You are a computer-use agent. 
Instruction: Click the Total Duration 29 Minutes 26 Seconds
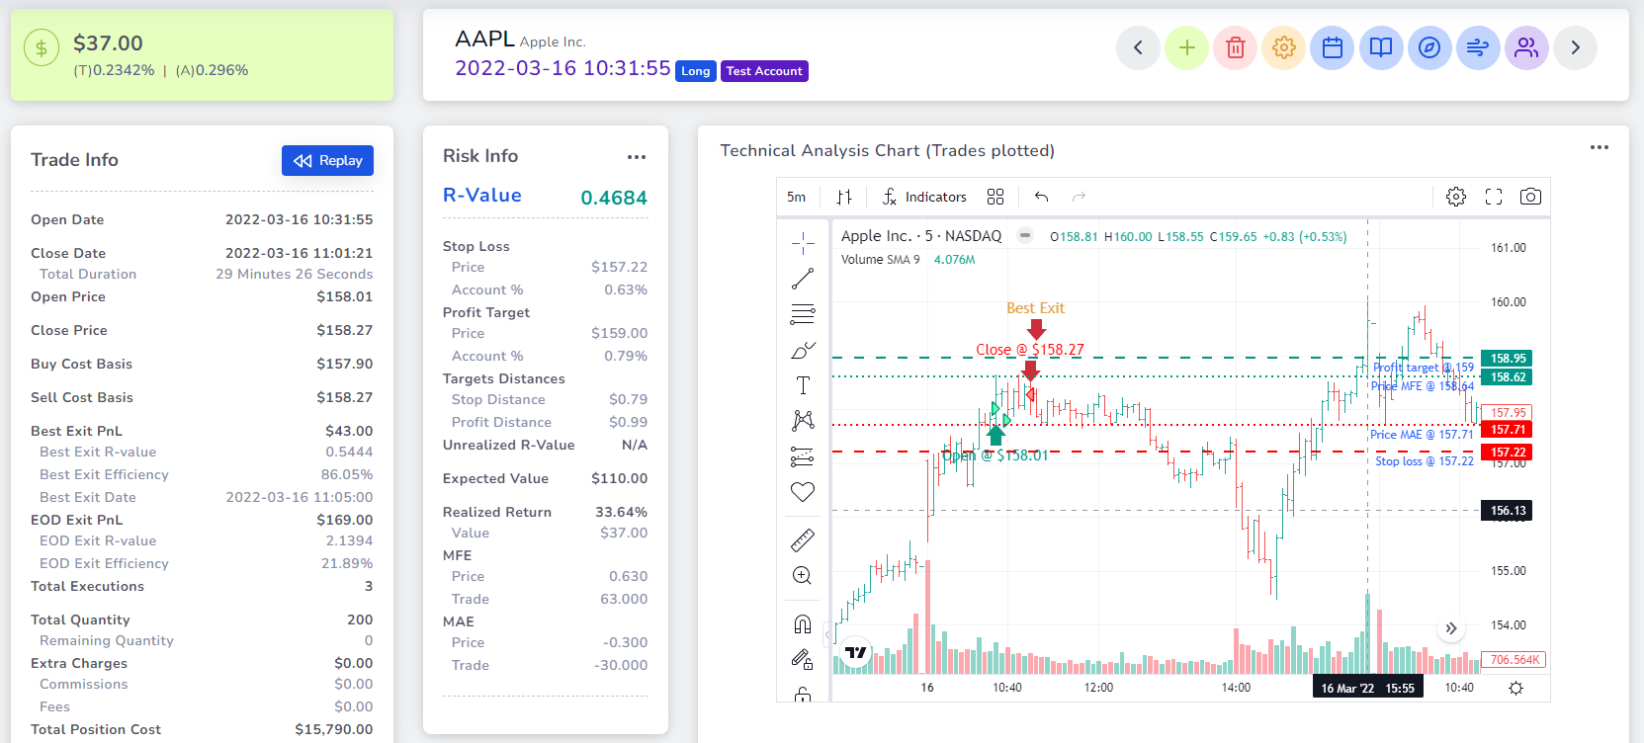click(x=294, y=274)
